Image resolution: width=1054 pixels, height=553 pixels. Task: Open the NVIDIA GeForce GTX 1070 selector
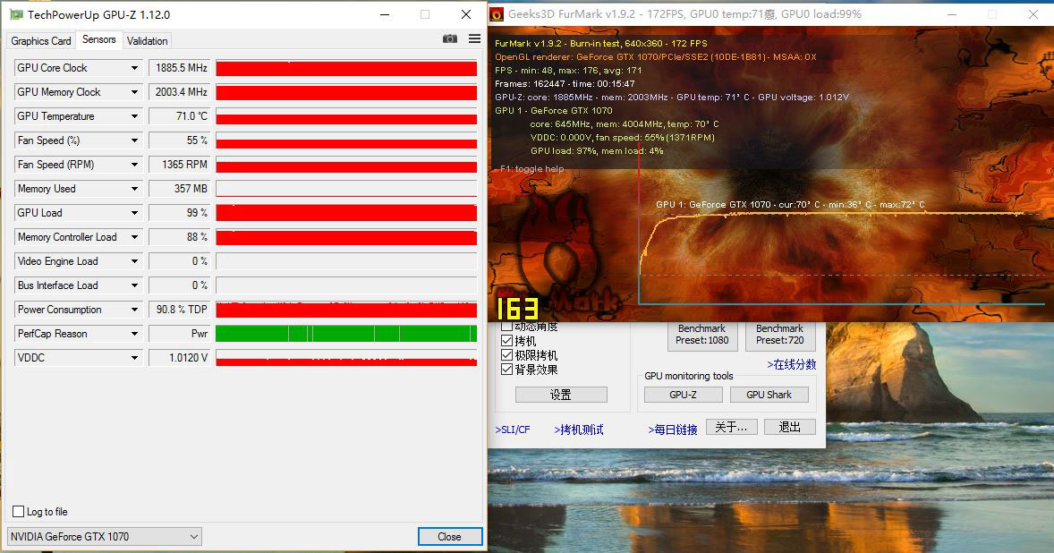104,536
